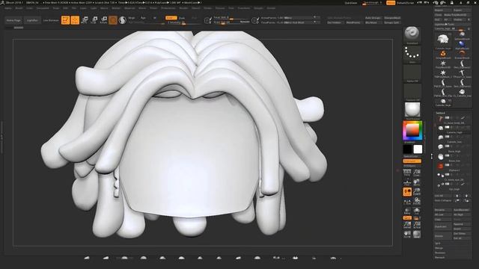
Task: Click the yin-yang Sculptris Pro icon
Action: (x=123, y=20)
